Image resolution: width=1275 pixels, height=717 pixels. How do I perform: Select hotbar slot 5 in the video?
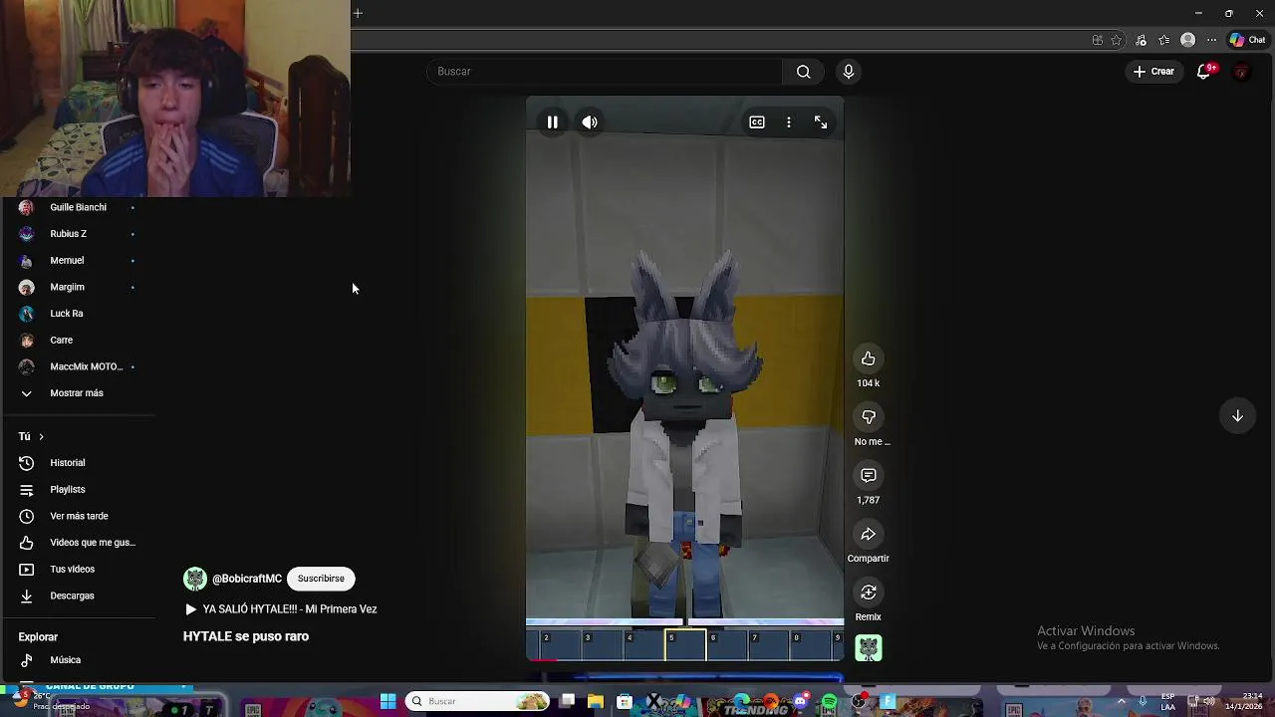point(686,645)
